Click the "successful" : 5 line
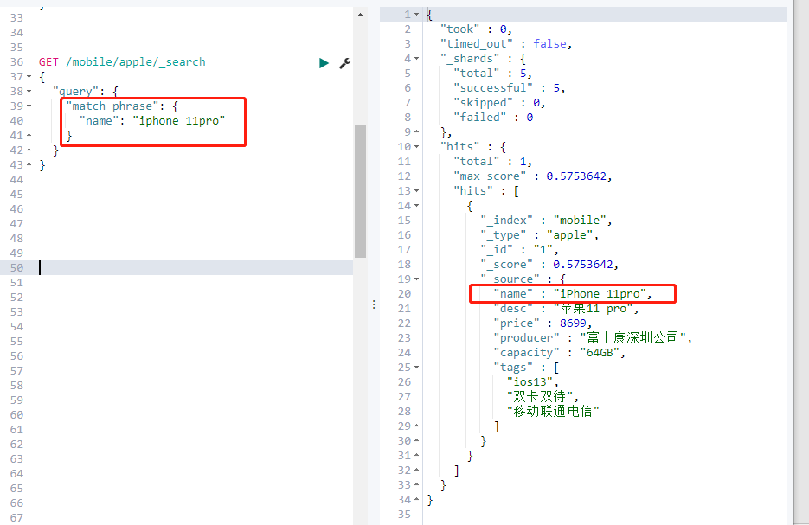Viewport: 809px width, 525px height. [510, 88]
